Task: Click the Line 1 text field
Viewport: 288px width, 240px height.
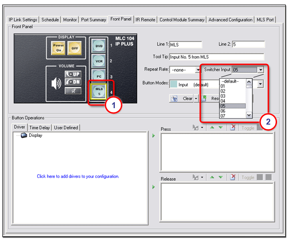Action: click(x=186, y=45)
